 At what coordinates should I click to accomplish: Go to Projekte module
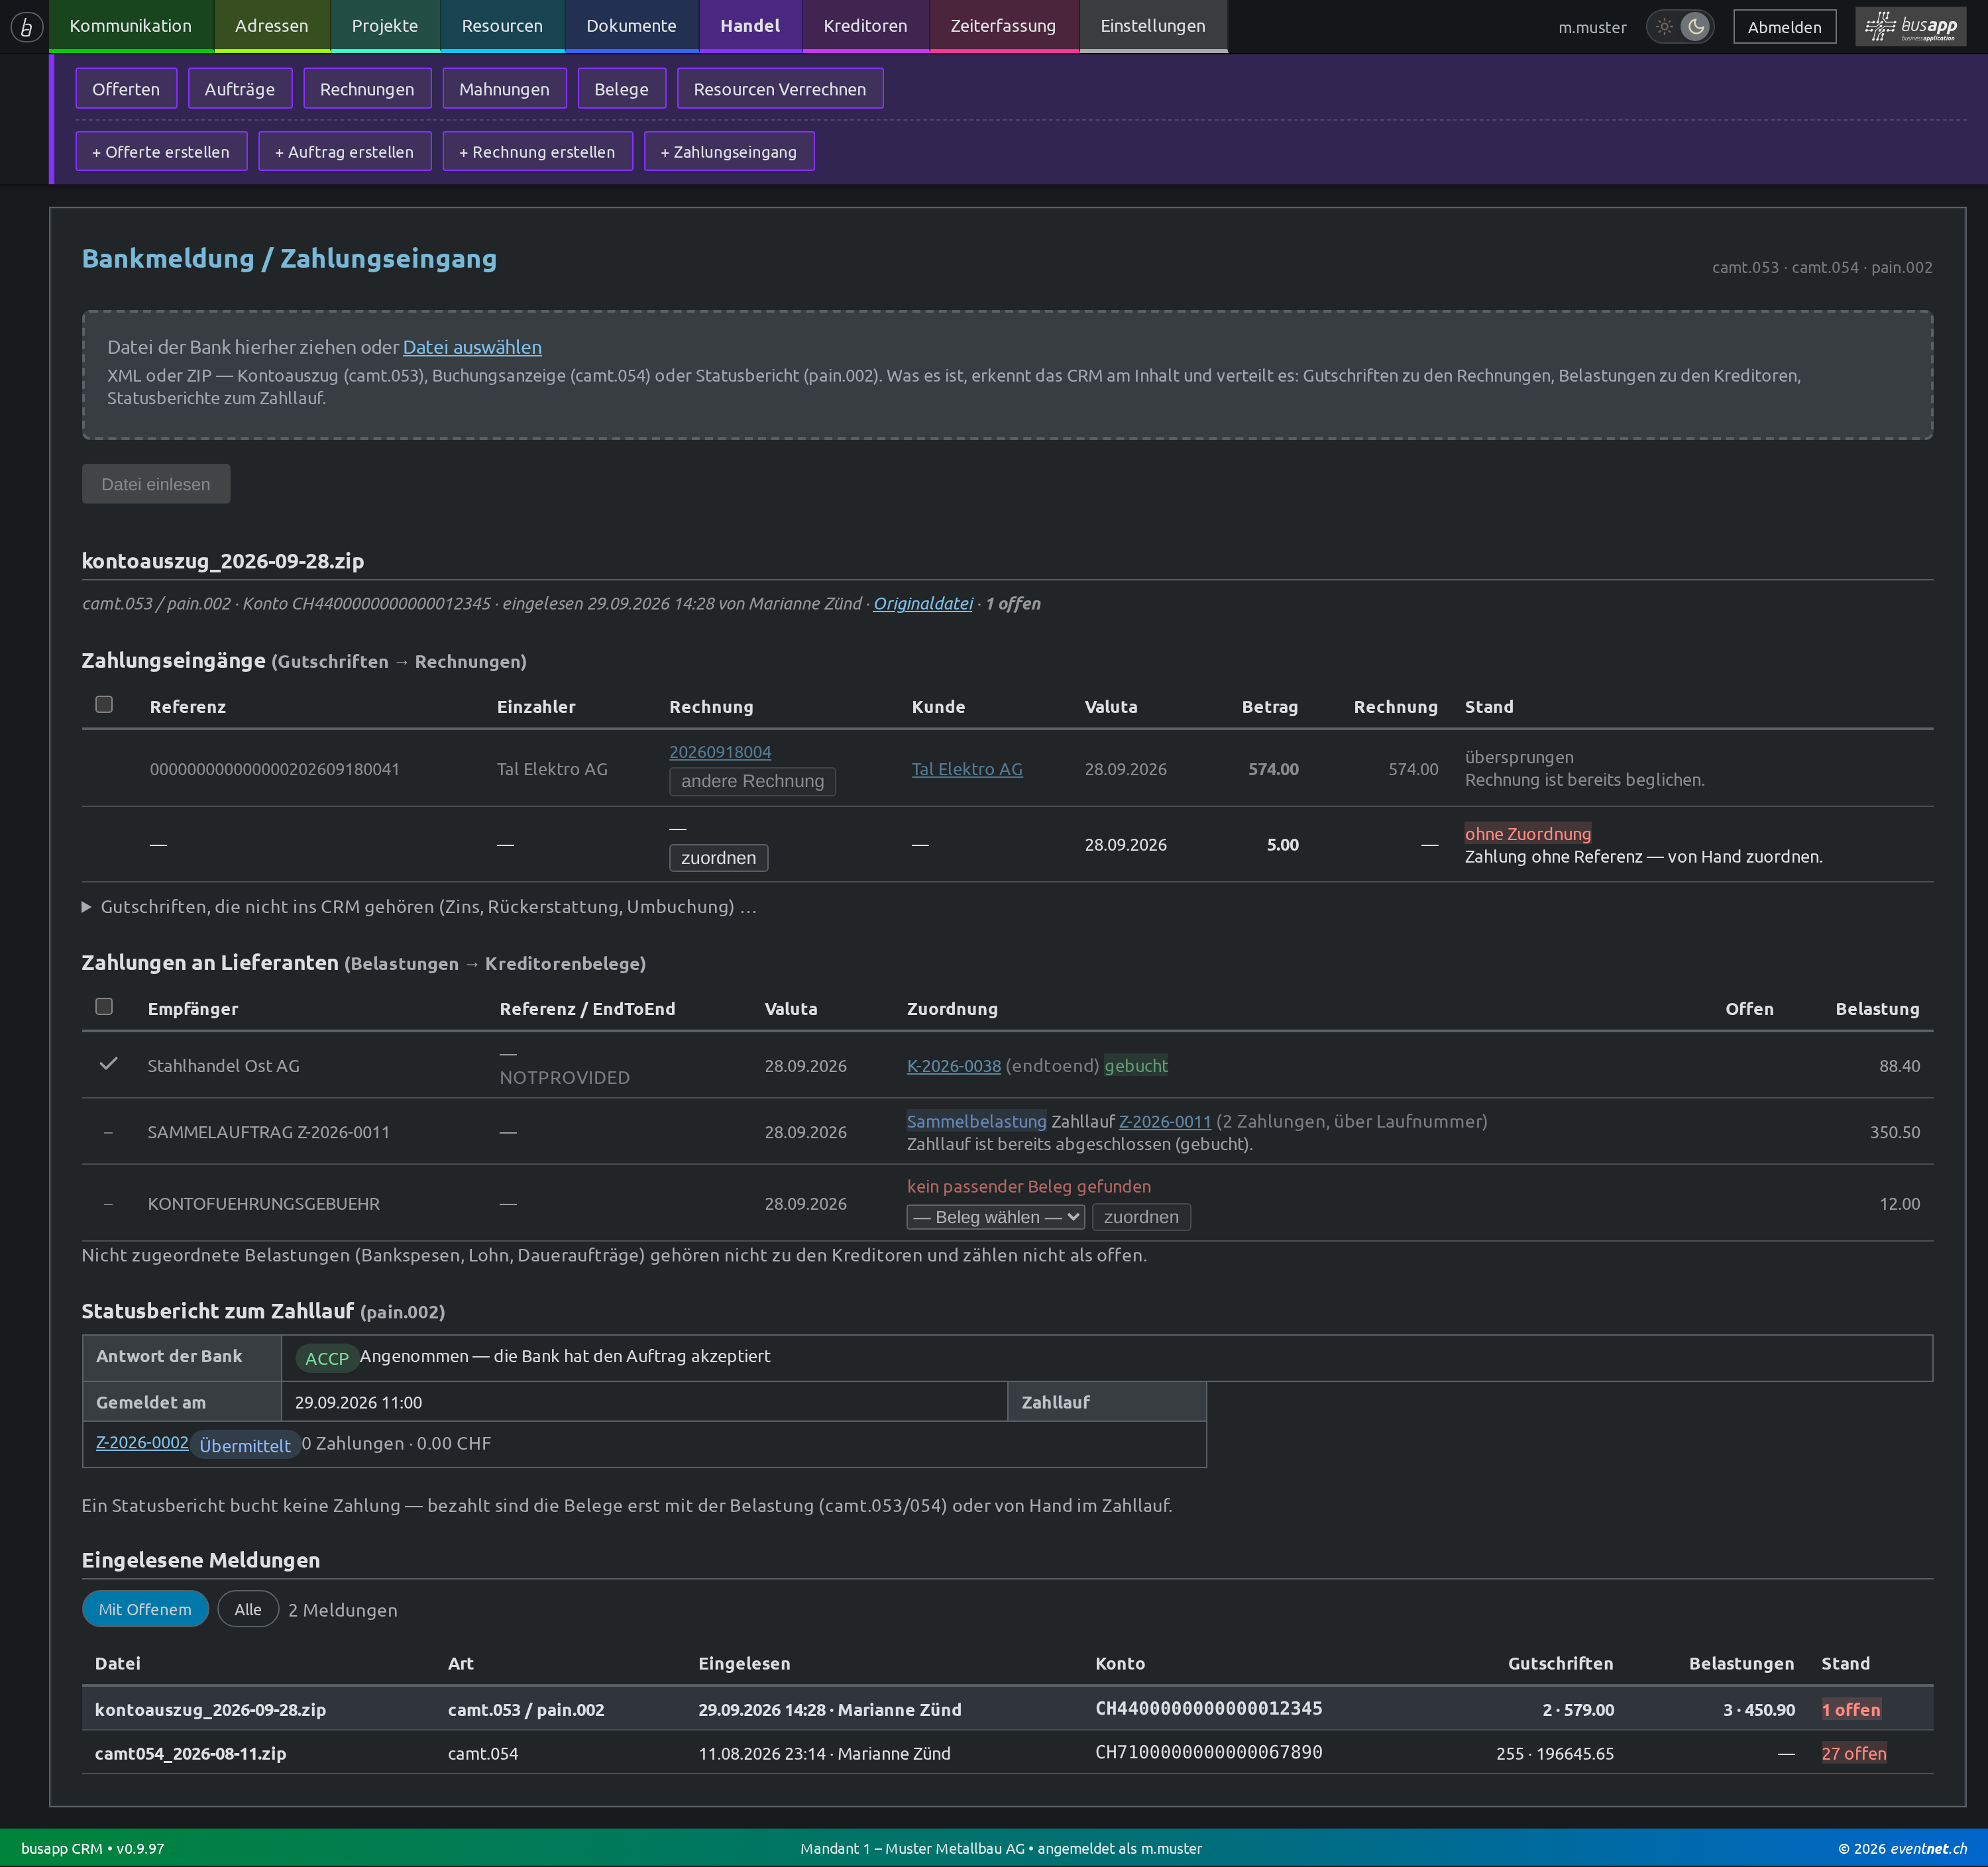(385, 26)
